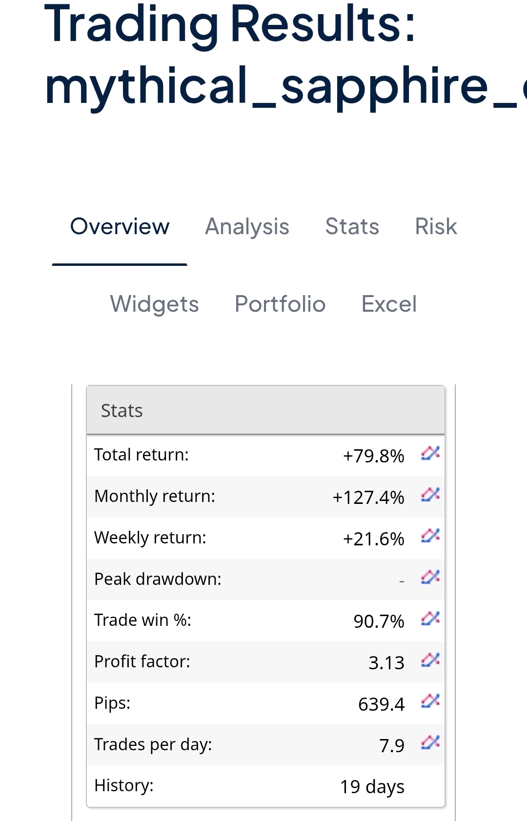Go to the Risk tab
Screen dimensions: 527x821
point(436,227)
